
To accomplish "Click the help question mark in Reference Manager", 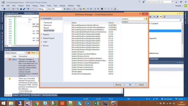I will (140, 14).
